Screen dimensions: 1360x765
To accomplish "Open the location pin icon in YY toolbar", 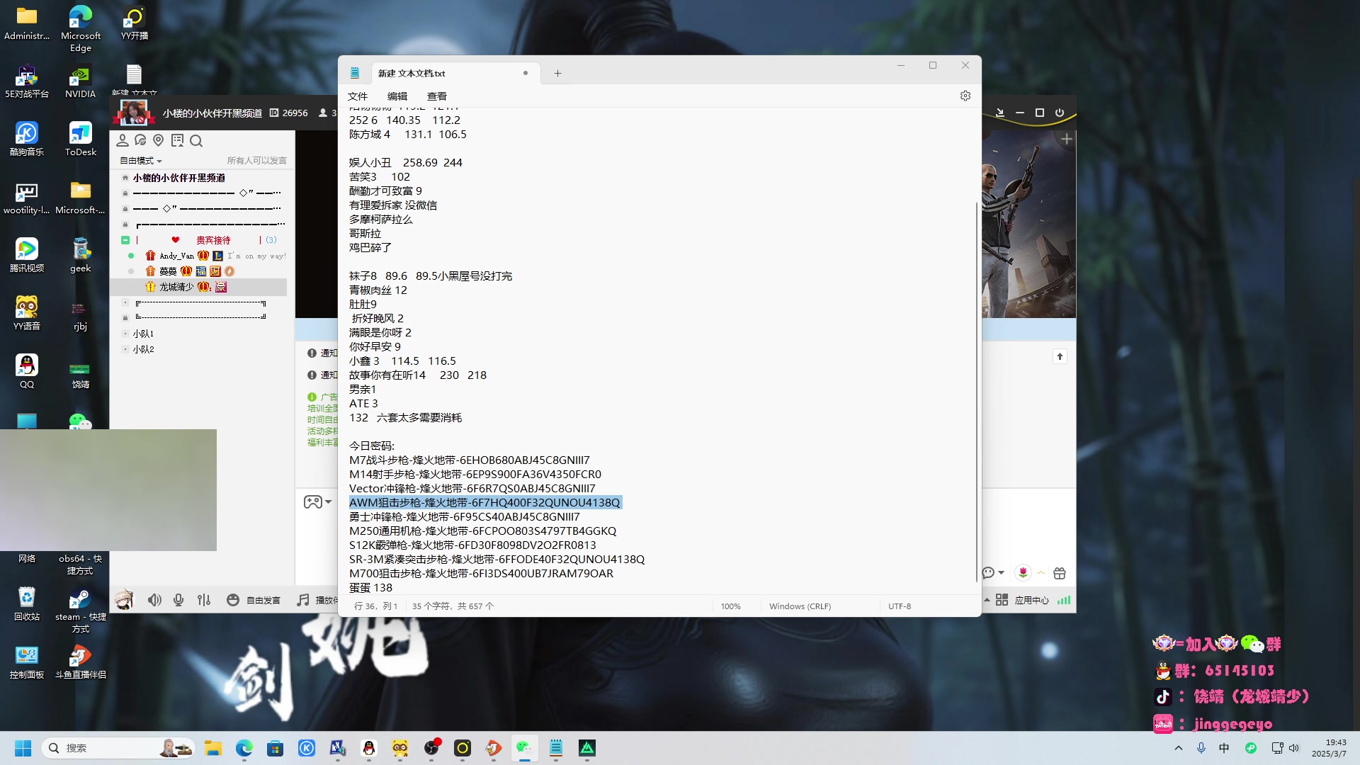I will click(159, 141).
